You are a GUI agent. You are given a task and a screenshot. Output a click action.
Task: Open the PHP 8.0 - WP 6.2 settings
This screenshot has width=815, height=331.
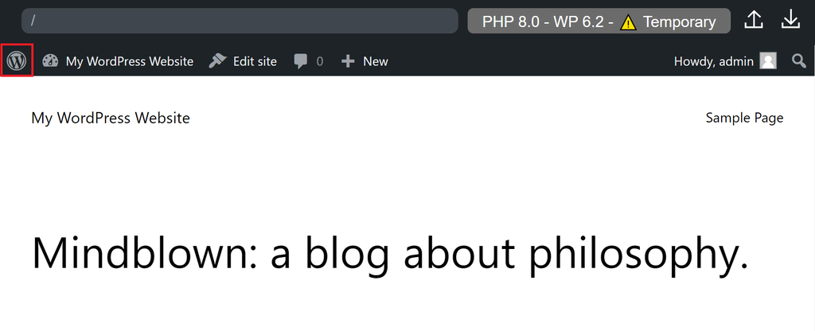[544, 21]
